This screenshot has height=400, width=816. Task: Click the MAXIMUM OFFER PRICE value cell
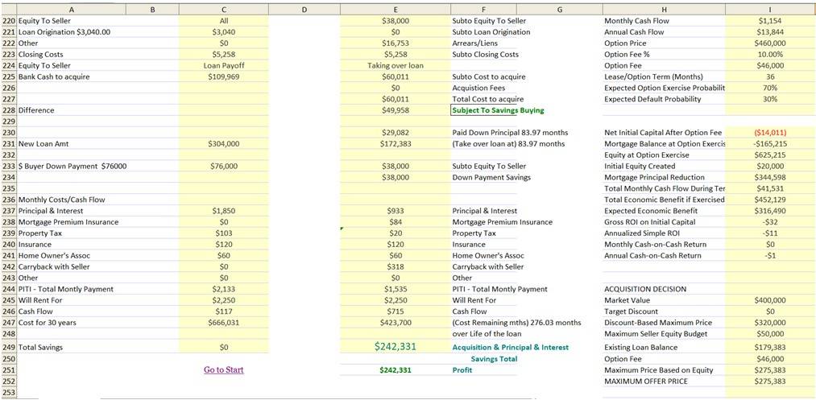pyautogui.click(x=770, y=381)
